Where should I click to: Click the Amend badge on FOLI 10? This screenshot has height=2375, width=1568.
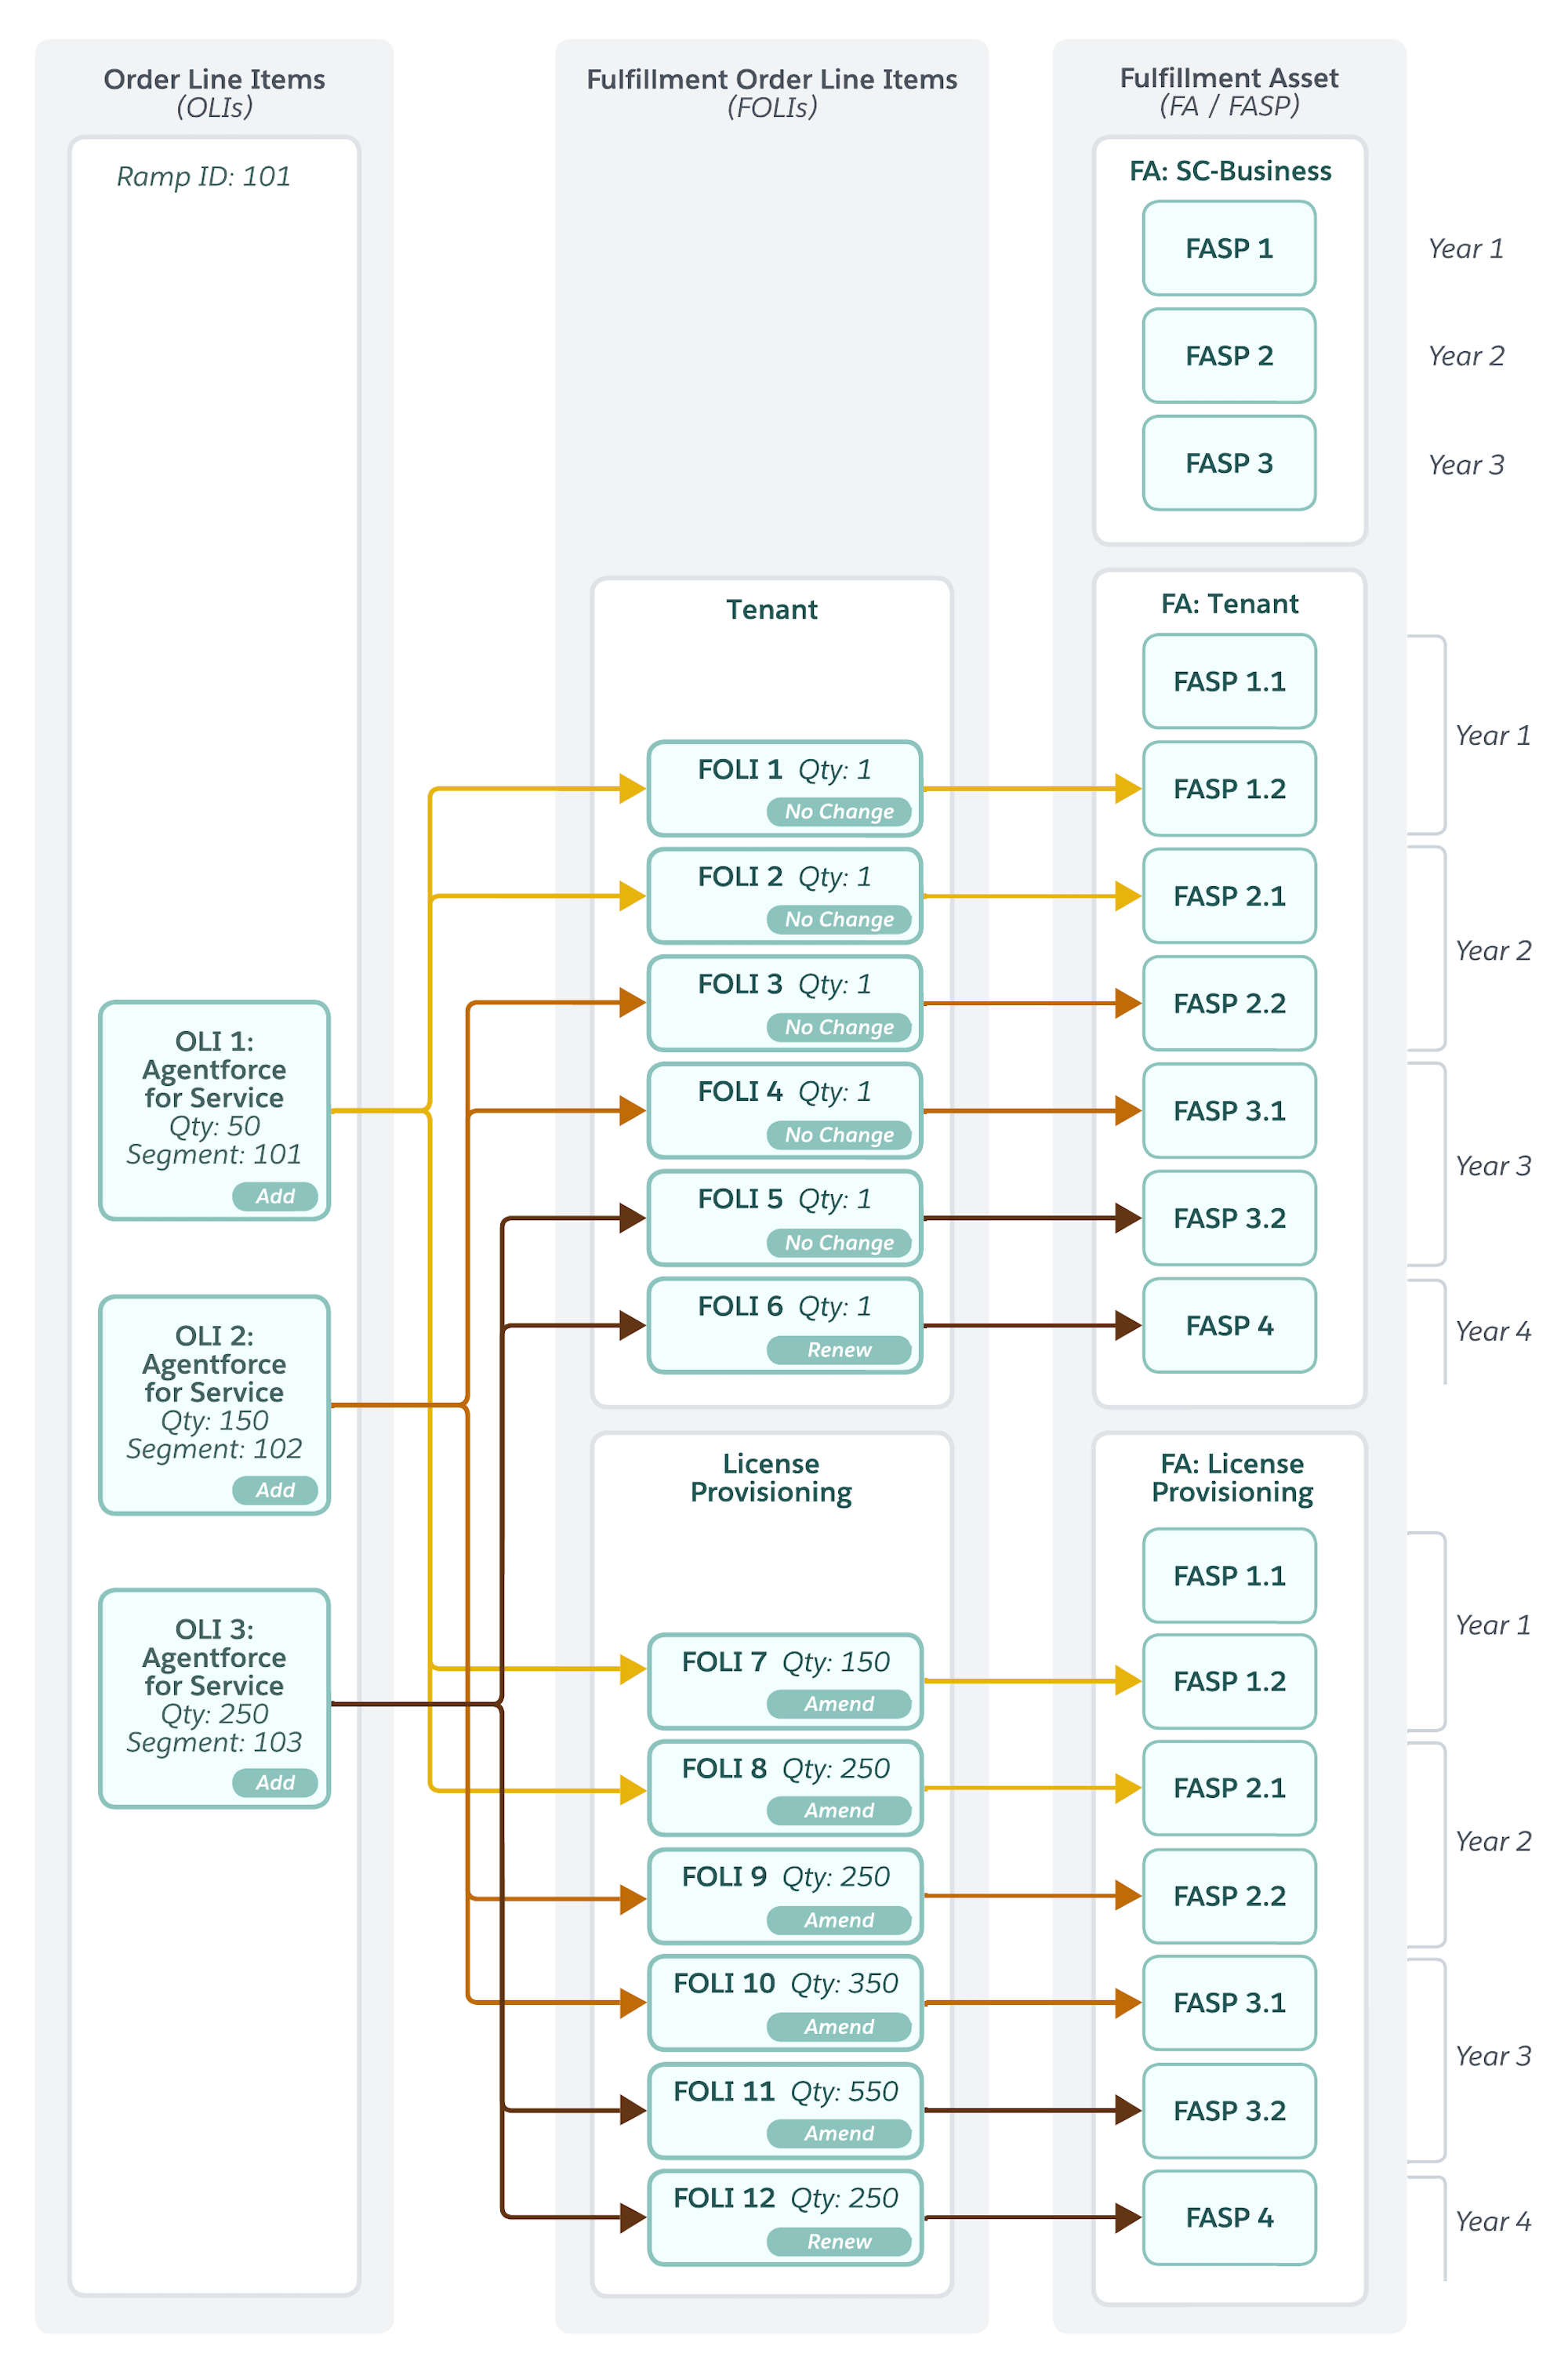[x=839, y=2026]
